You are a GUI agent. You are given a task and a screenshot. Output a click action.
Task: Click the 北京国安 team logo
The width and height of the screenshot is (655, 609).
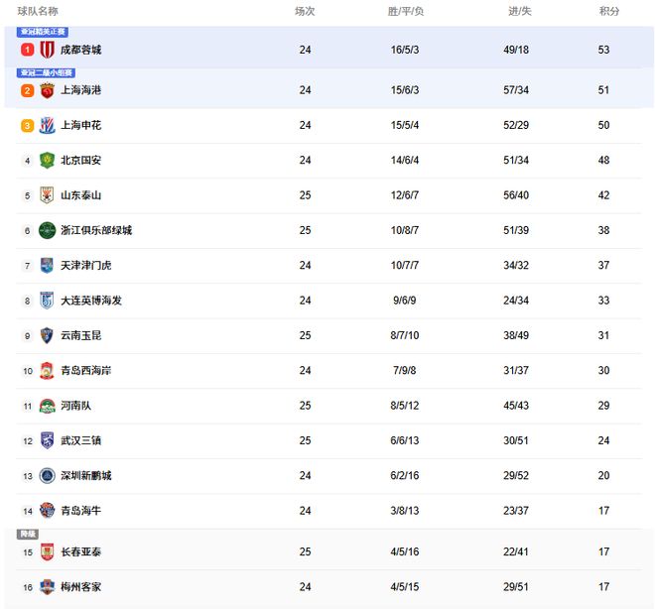click(x=47, y=161)
